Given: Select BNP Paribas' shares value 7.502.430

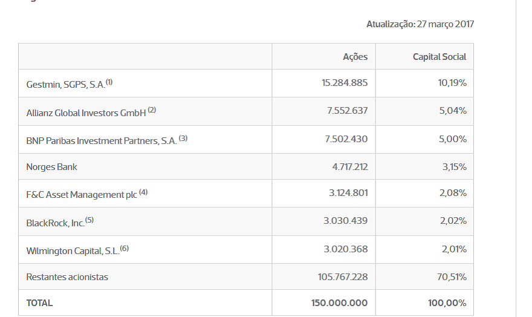Looking at the screenshot, I should [346, 139].
